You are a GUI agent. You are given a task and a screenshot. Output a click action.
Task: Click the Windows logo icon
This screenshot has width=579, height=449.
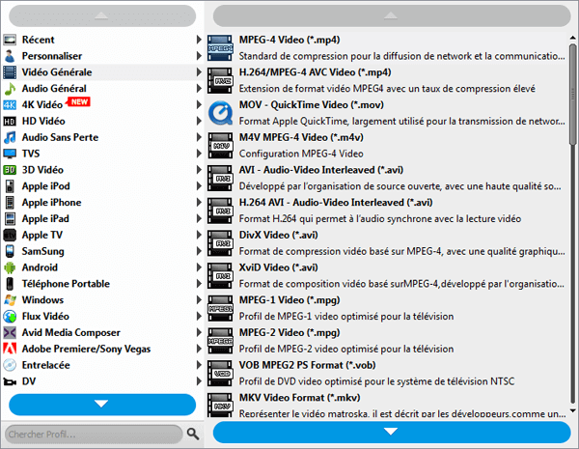pyautogui.click(x=10, y=300)
